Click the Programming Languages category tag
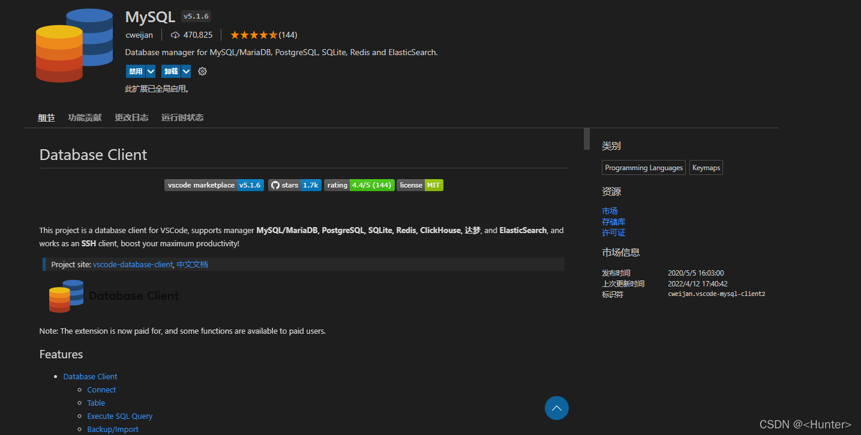The image size is (861, 435). pyautogui.click(x=644, y=168)
